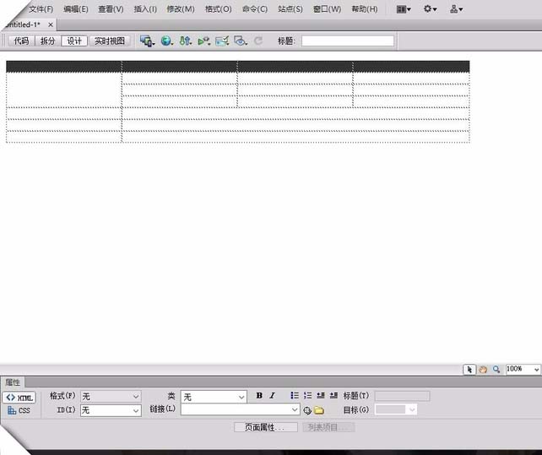Open check browser compatibility icon
This screenshot has height=455, width=542.
click(222, 41)
